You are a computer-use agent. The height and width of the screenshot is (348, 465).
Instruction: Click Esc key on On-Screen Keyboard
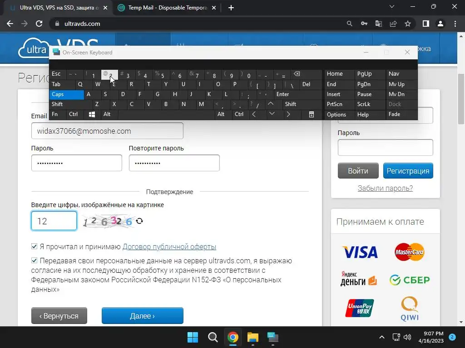pos(58,74)
